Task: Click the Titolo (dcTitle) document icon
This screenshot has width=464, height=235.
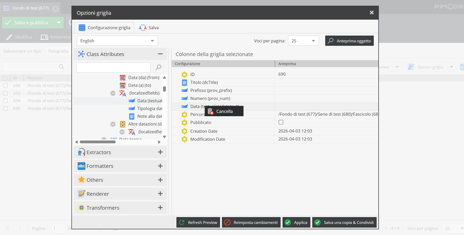Action: point(184,83)
